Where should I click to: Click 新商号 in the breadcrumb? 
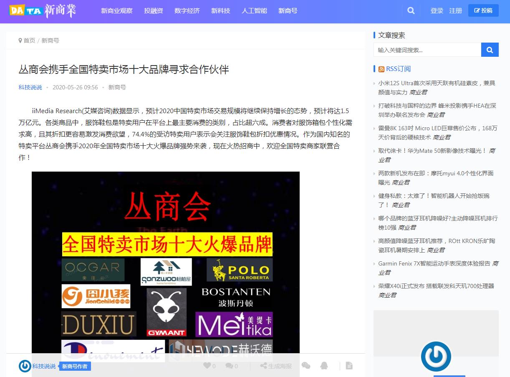[x=50, y=40]
